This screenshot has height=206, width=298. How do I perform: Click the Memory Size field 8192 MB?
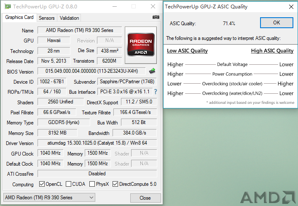click(x=57, y=133)
